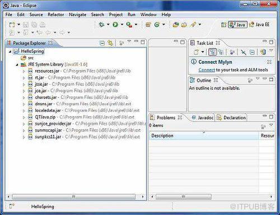Click the Save toolbar icon
This screenshot has height=215, width=280.
(26, 25)
